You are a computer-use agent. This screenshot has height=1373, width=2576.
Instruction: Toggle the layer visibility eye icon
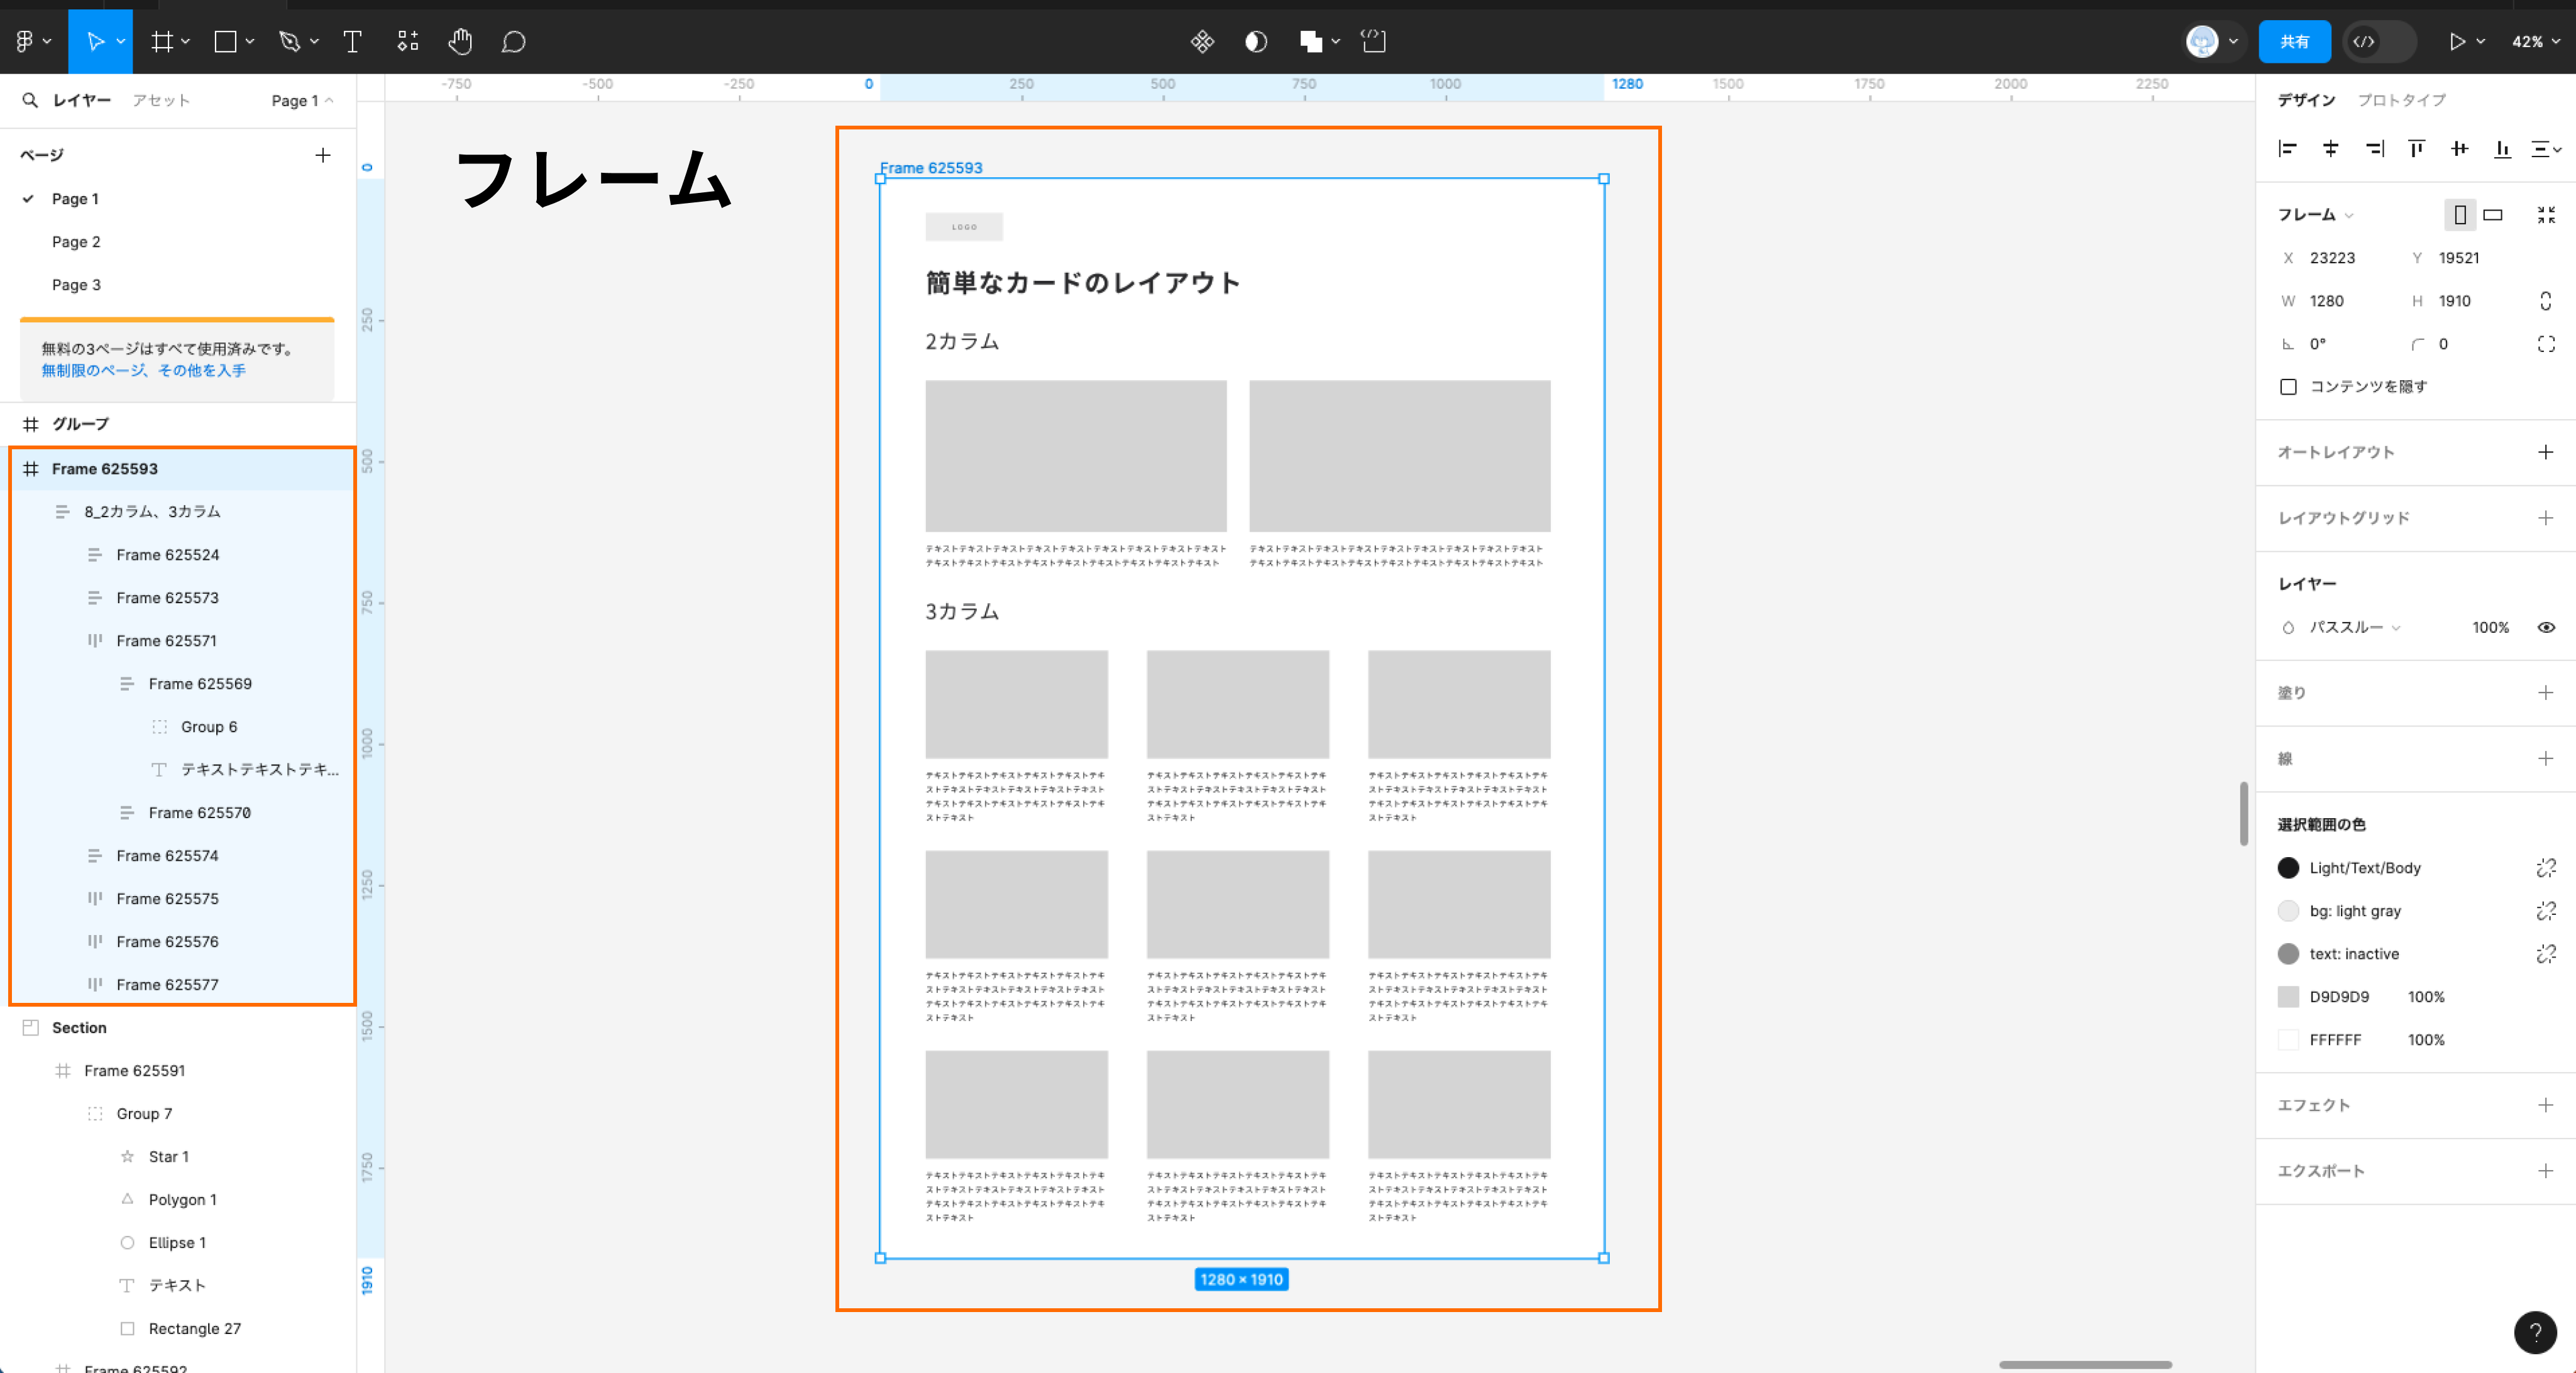tap(2546, 628)
